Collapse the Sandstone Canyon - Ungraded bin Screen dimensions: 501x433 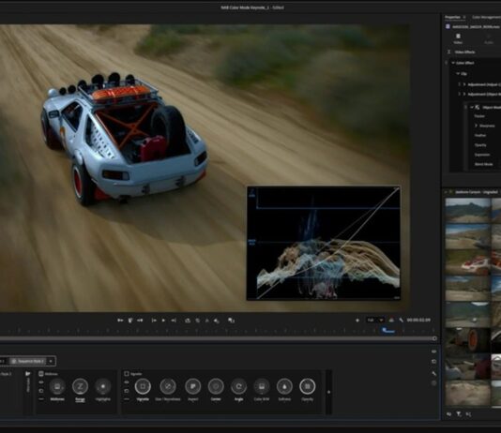pos(446,192)
